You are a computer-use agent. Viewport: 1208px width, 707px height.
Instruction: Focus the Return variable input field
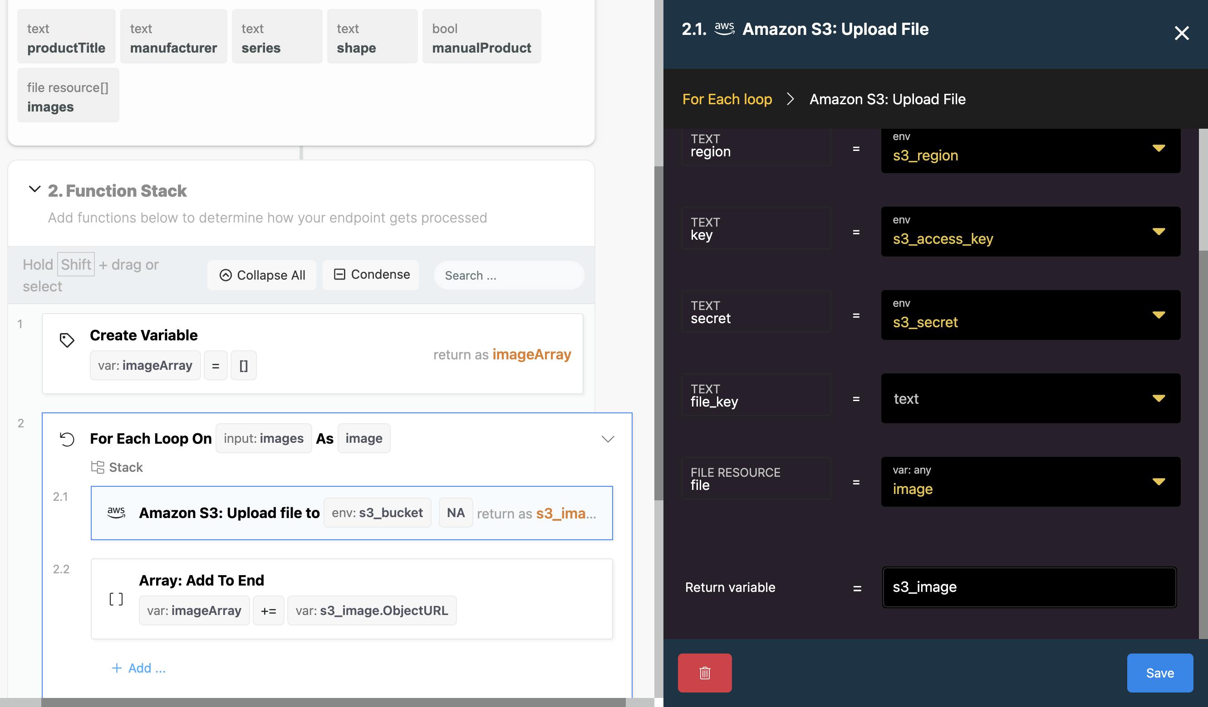point(1029,587)
